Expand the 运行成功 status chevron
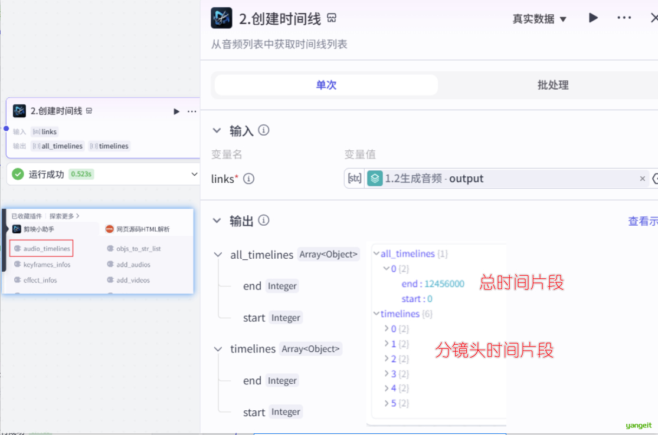The image size is (658, 435). coord(194,174)
